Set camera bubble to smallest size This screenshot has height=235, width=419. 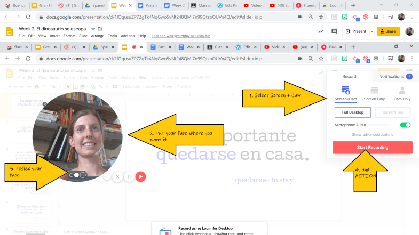pyautogui.click(x=71, y=175)
